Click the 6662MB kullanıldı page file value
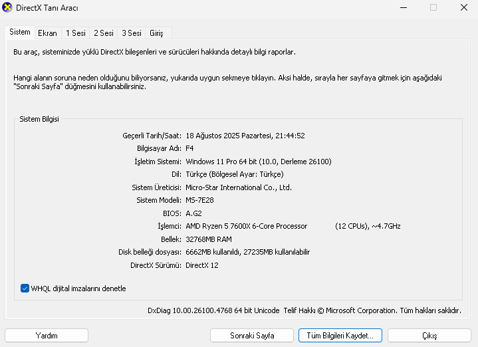This screenshot has width=478, height=347. [248, 252]
